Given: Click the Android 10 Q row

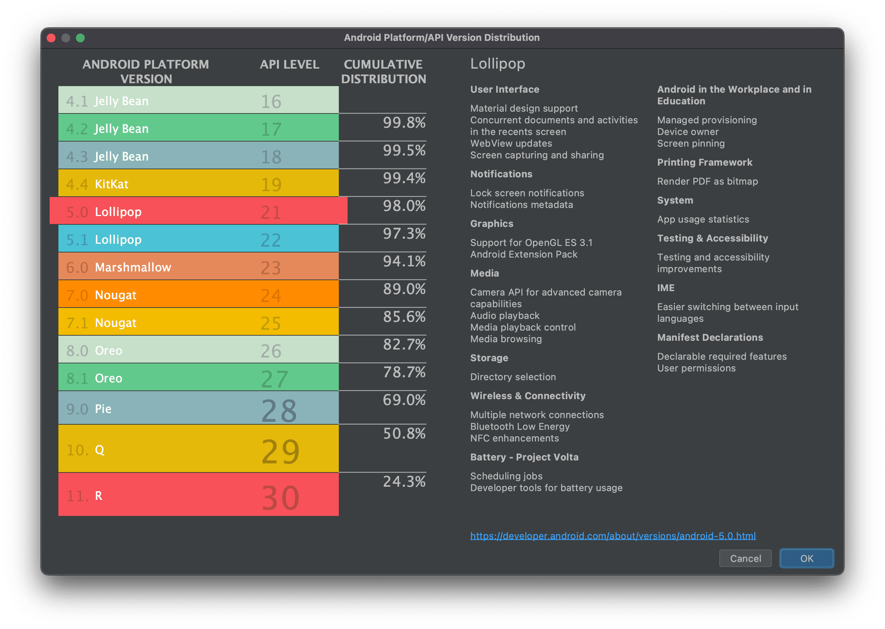Looking at the screenshot, I should pyautogui.click(x=198, y=449).
